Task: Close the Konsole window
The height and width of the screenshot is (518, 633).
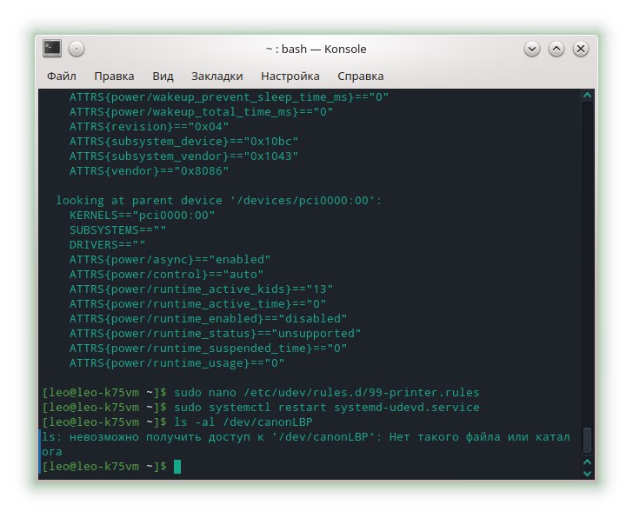Action: 581,50
